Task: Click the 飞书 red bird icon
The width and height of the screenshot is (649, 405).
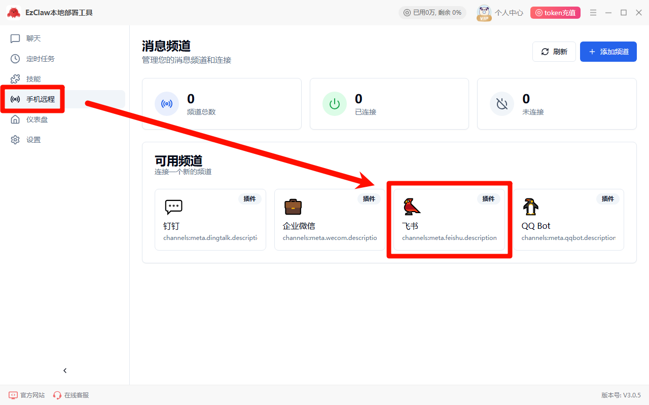Action: (412, 207)
